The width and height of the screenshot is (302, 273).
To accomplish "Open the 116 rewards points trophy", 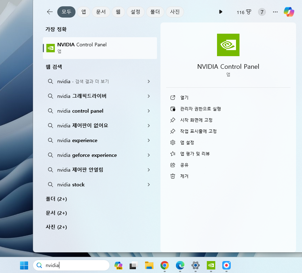I will [x=244, y=12].
